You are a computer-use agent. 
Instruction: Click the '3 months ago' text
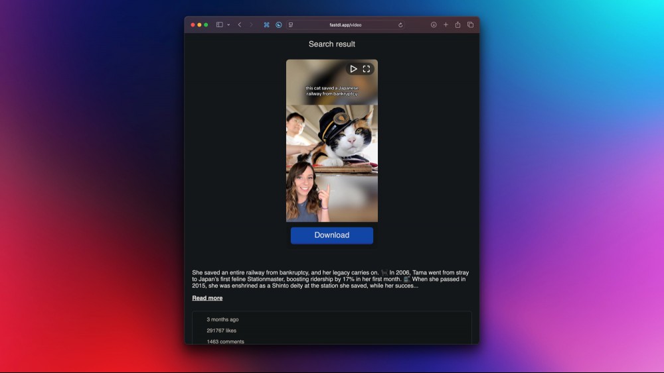pyautogui.click(x=222, y=319)
